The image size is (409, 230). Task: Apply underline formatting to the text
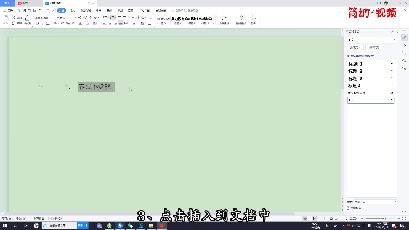pos(49,24)
